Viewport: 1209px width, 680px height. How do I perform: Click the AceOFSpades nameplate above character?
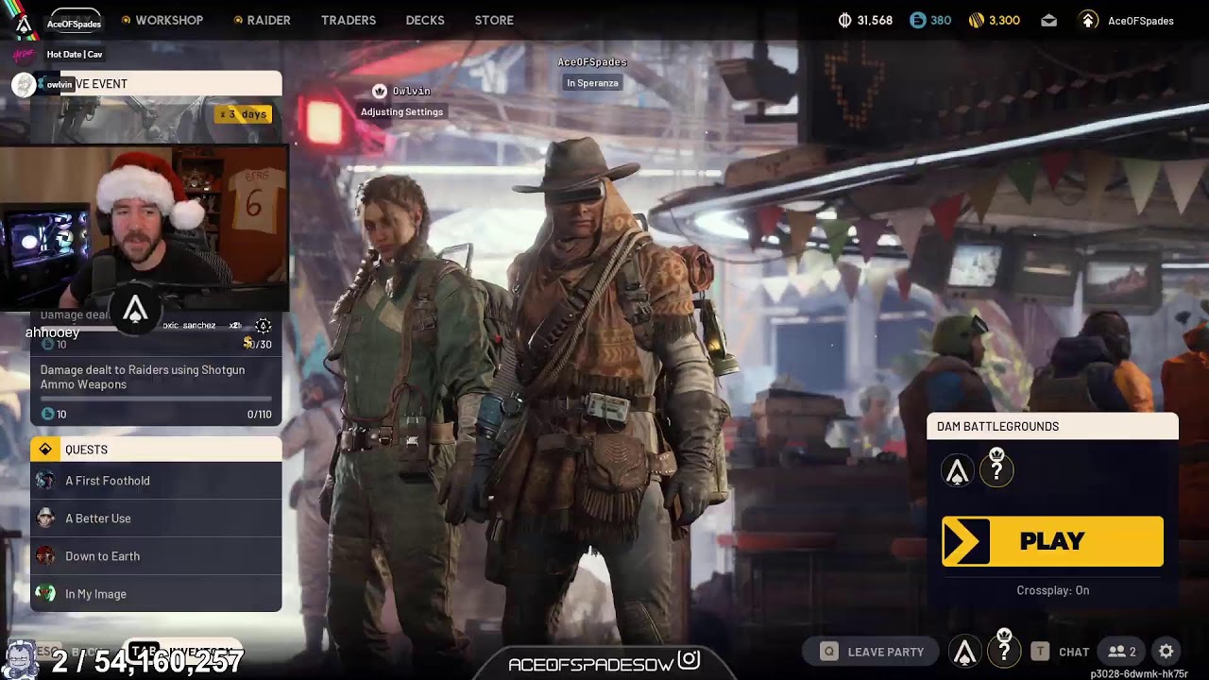tap(592, 62)
